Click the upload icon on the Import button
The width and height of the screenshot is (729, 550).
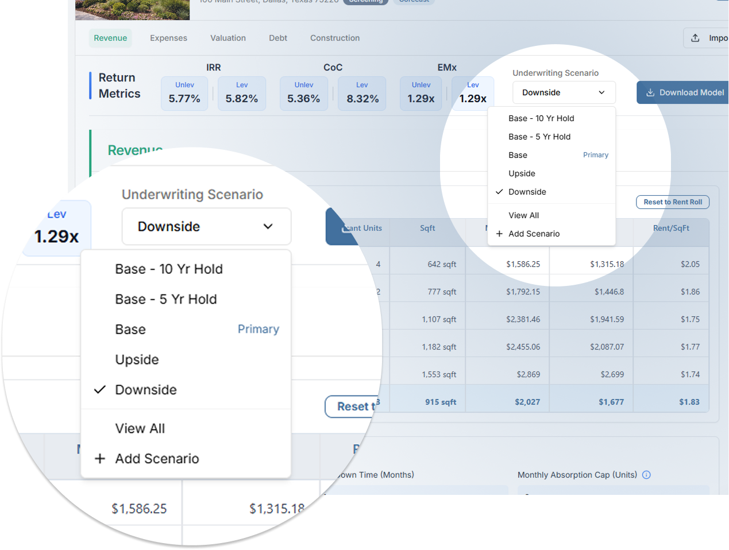pos(695,38)
